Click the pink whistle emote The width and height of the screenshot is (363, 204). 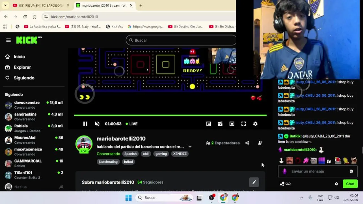(x=306, y=161)
